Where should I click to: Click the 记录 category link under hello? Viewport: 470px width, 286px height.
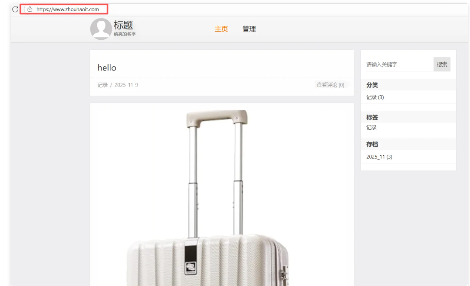pos(102,85)
